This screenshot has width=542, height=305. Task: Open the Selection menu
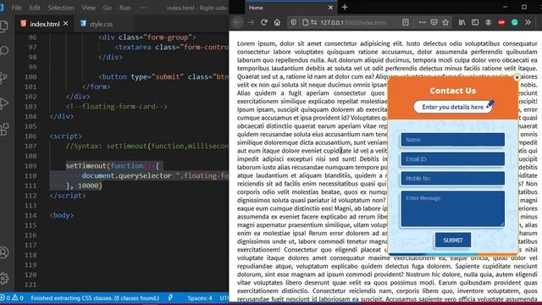point(61,8)
